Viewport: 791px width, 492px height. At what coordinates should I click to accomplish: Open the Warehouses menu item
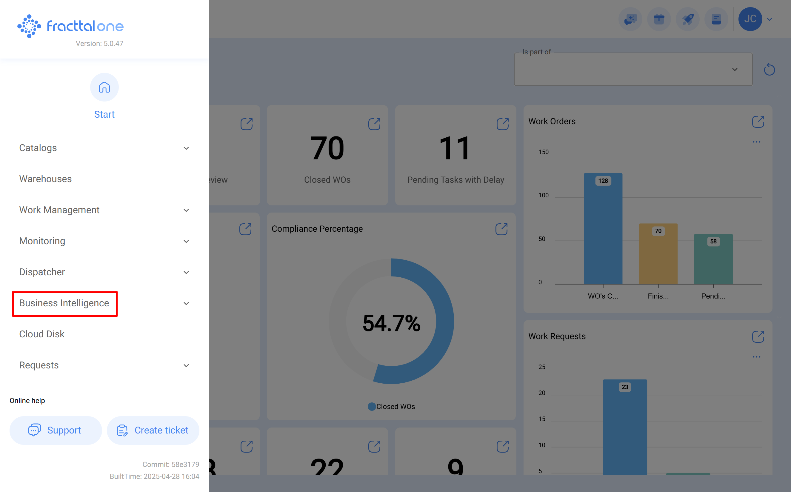point(45,179)
